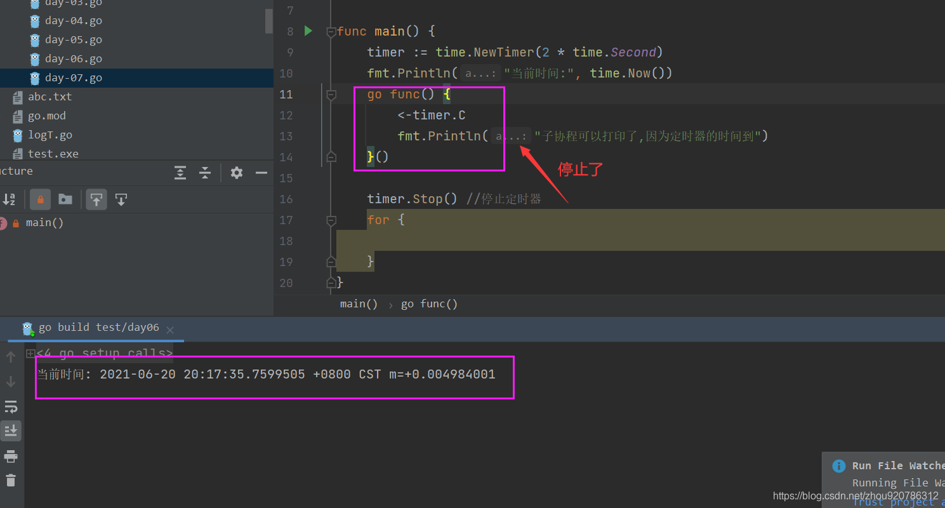Click the '//停止定时器' comment on line 16
The image size is (945, 508).
pos(504,199)
